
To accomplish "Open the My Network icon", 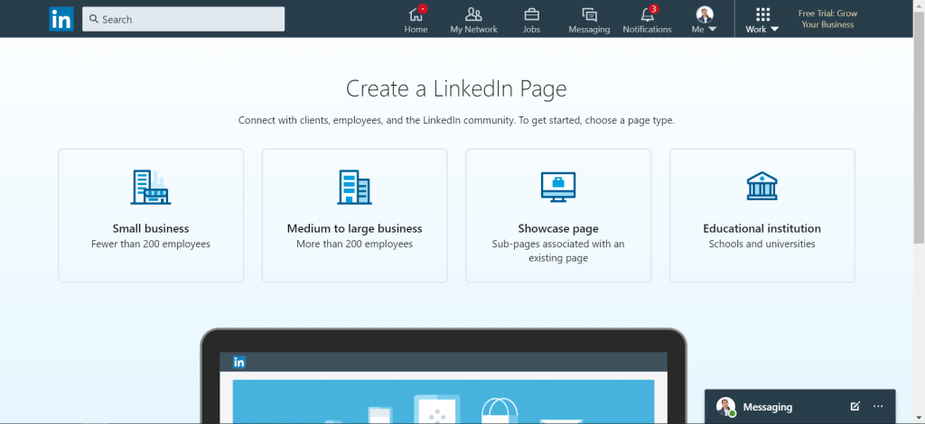I will (x=473, y=14).
